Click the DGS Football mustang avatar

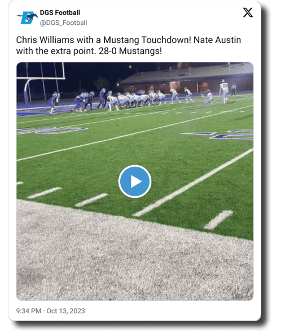tap(27, 18)
